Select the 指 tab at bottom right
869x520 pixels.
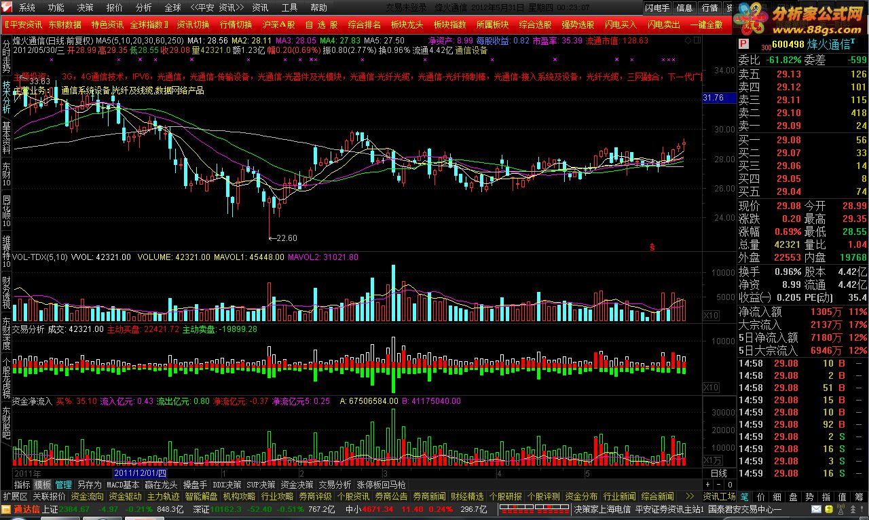click(x=826, y=497)
